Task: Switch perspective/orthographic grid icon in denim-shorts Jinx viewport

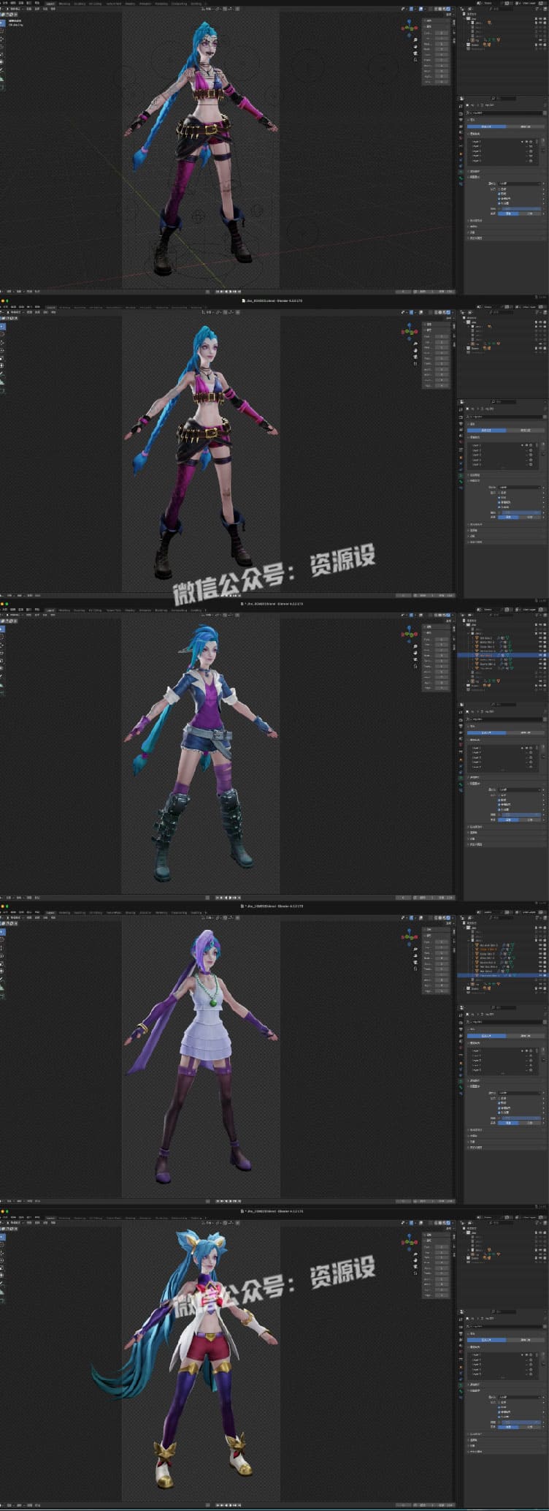Action: (415, 666)
